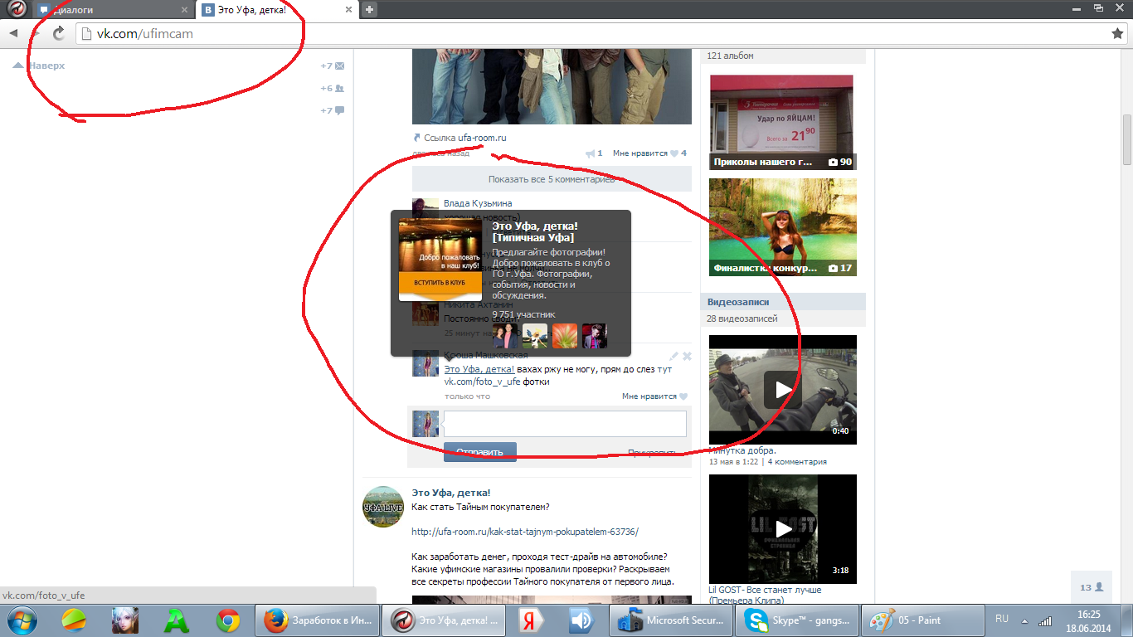Play the Lil GOST video thumbnail
This screenshot has width=1133, height=637.
pos(783,529)
